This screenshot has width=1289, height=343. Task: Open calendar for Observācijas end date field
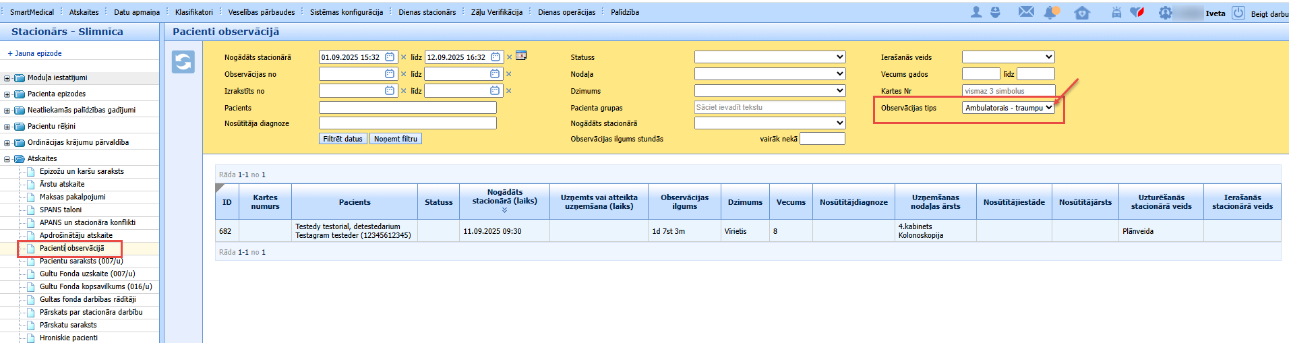[495, 74]
